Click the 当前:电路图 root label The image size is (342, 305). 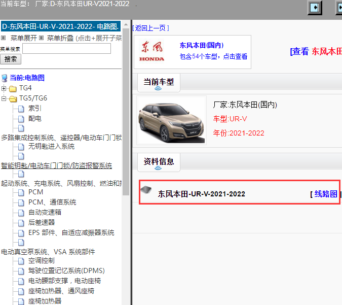click(27, 78)
